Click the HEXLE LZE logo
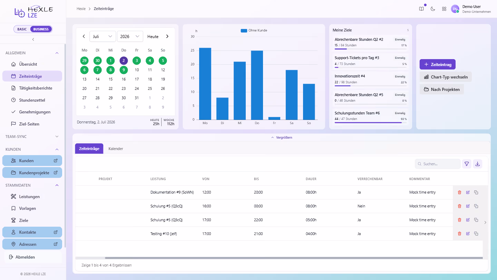 pyautogui.click(x=33, y=11)
